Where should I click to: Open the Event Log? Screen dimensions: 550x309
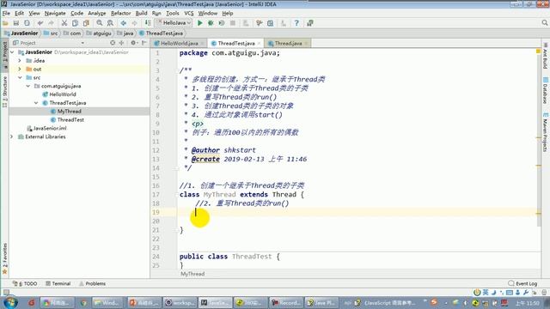point(523,283)
